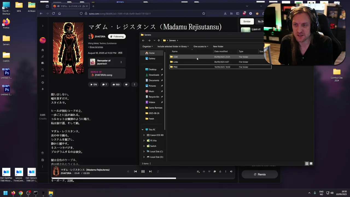350x197 pixels.
Task: Toggle shuffle in the Suno player
Action: coord(128,172)
